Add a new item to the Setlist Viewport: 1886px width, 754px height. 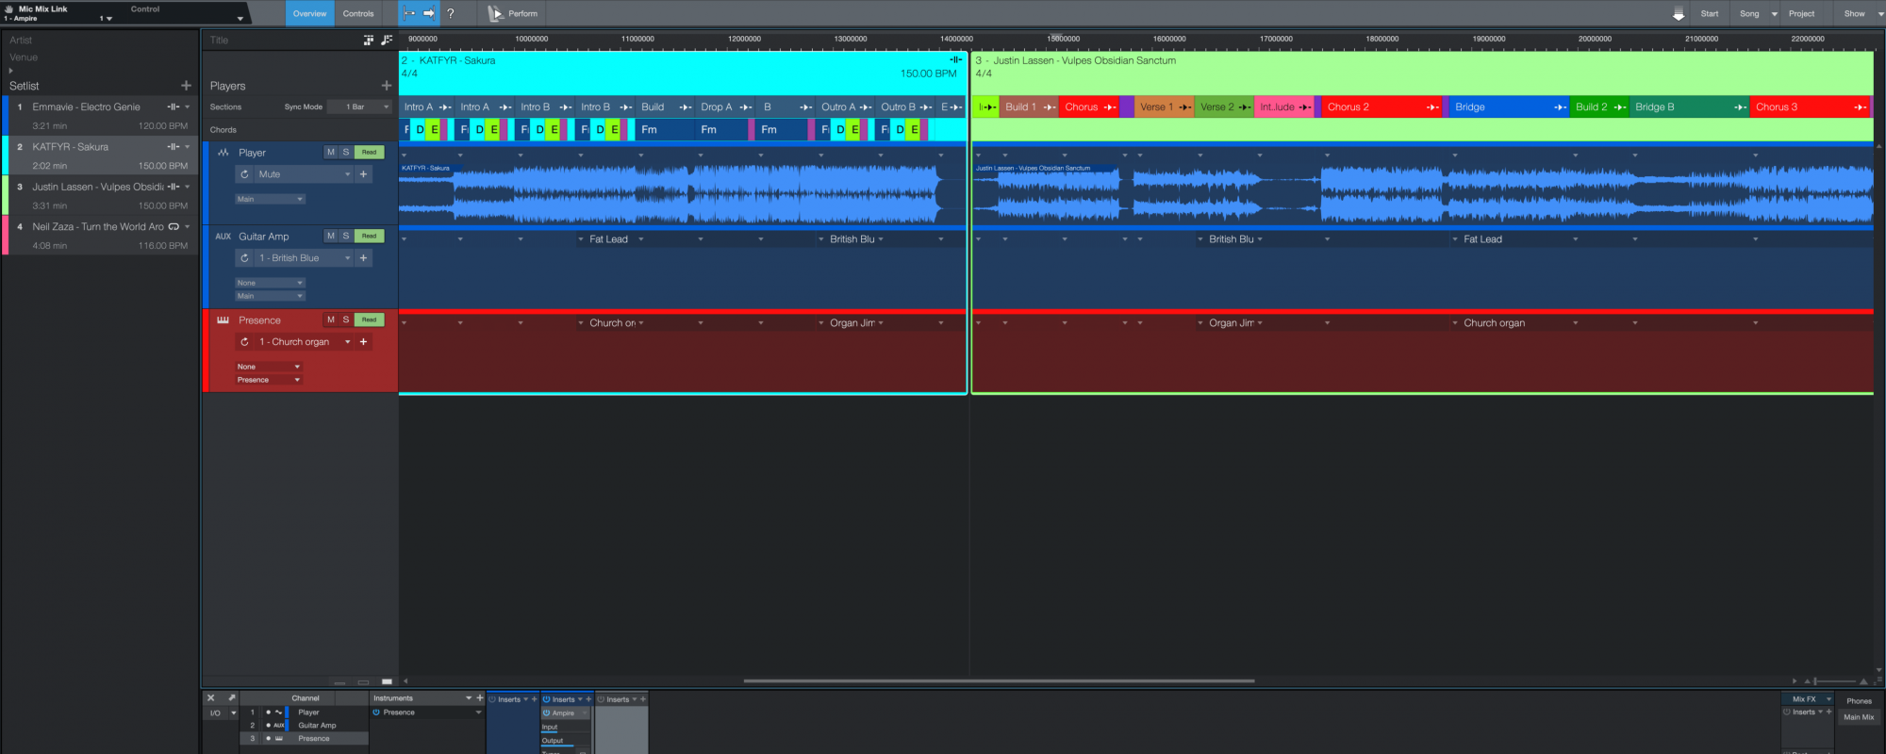pyautogui.click(x=186, y=86)
